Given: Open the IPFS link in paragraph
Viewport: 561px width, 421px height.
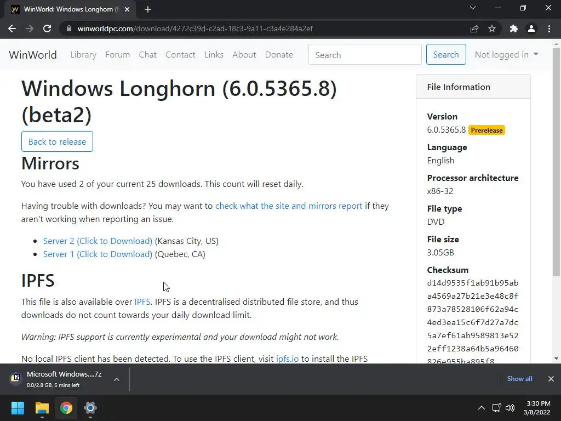Looking at the screenshot, I should coord(142,302).
